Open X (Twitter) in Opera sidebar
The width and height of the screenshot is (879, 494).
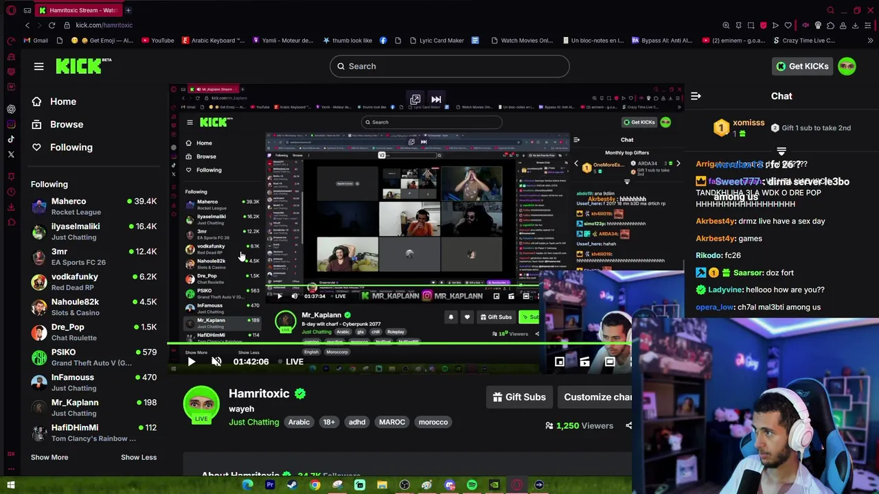tap(11, 154)
